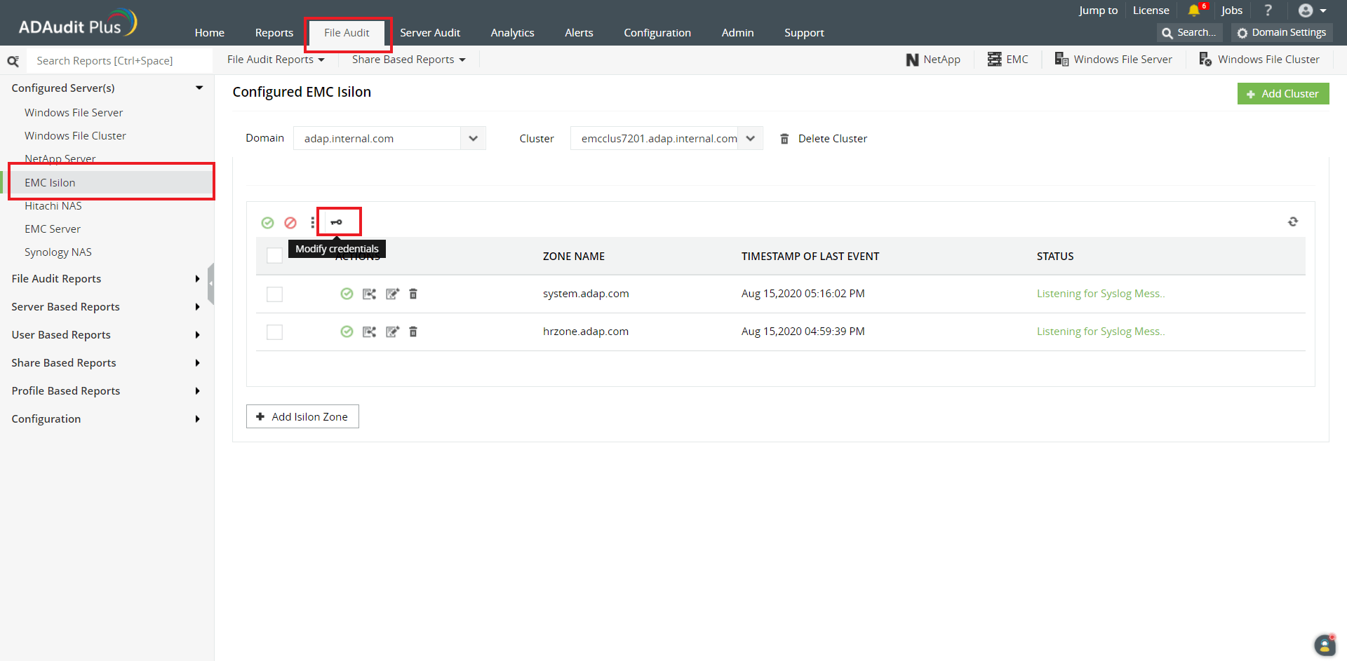Viewport: 1347px width, 661px height.
Task: Click the Add Cluster button
Action: pos(1283,93)
